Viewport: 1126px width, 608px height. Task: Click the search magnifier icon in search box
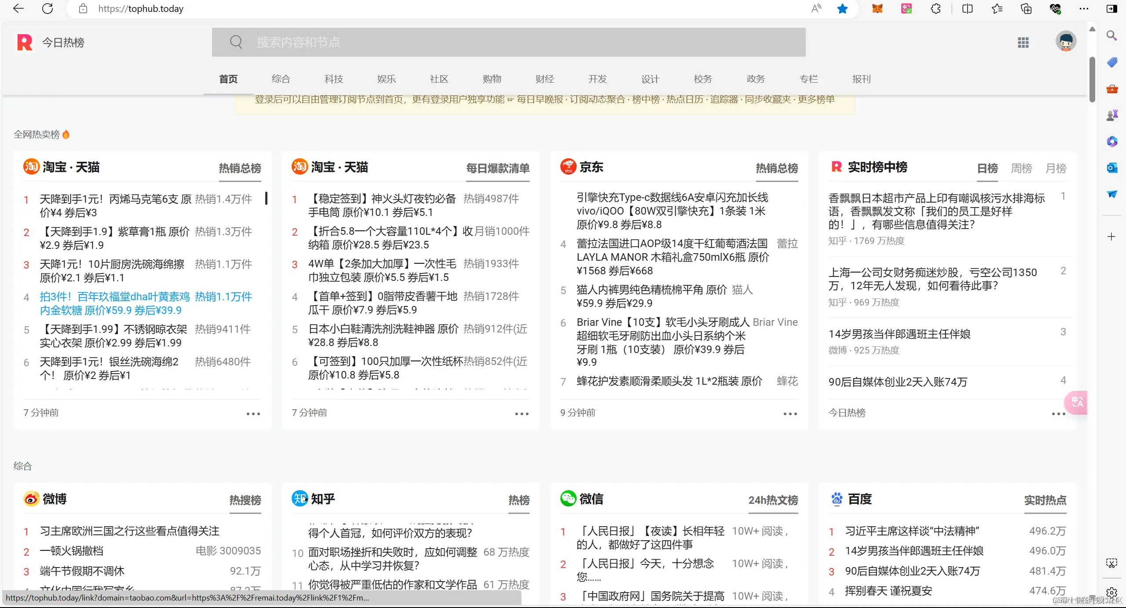236,42
